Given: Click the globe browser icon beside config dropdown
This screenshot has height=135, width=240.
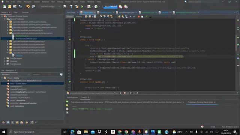Looking at the screenshot, I should (x=64, y=7).
